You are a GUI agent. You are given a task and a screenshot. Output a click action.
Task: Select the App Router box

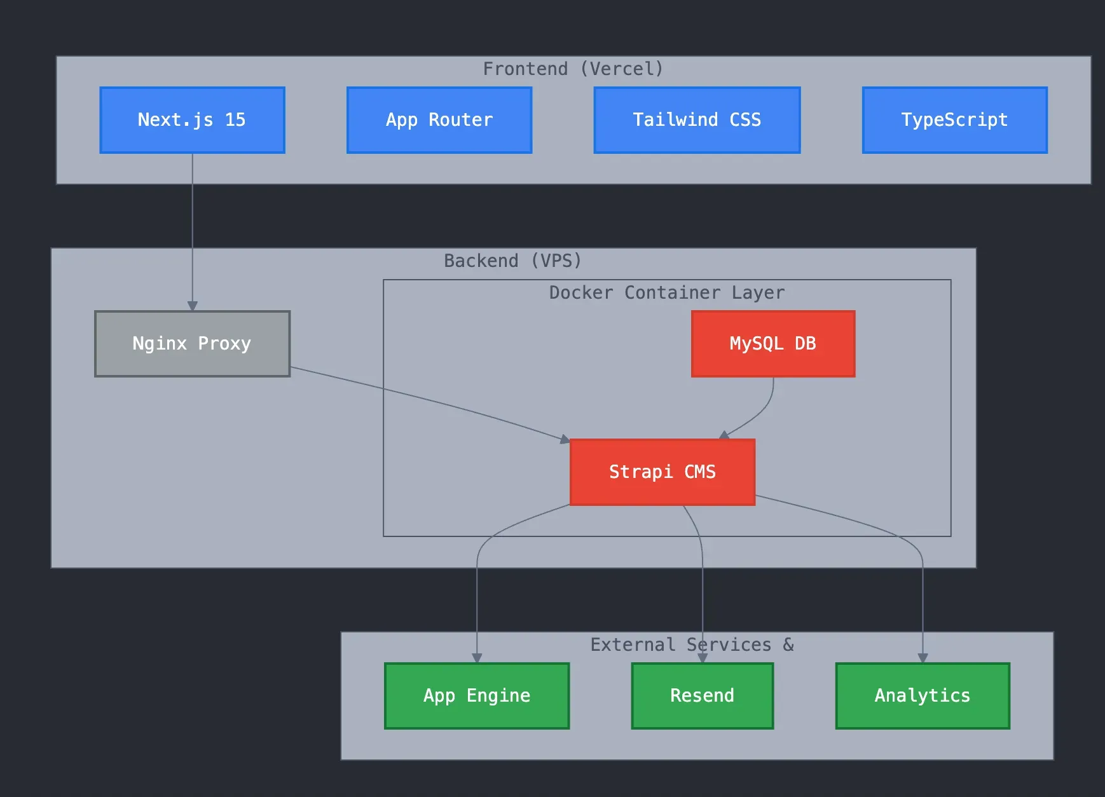(439, 120)
